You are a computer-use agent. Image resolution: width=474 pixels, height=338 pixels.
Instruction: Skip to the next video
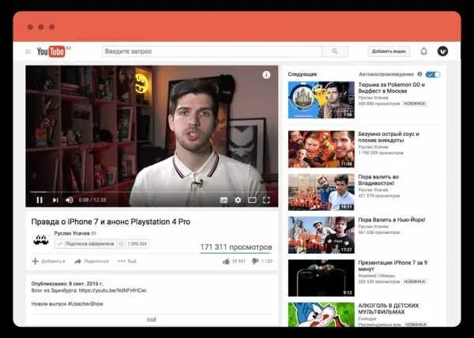(55, 200)
